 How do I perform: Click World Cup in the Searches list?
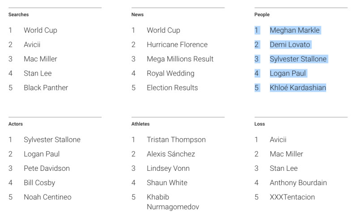pos(40,30)
